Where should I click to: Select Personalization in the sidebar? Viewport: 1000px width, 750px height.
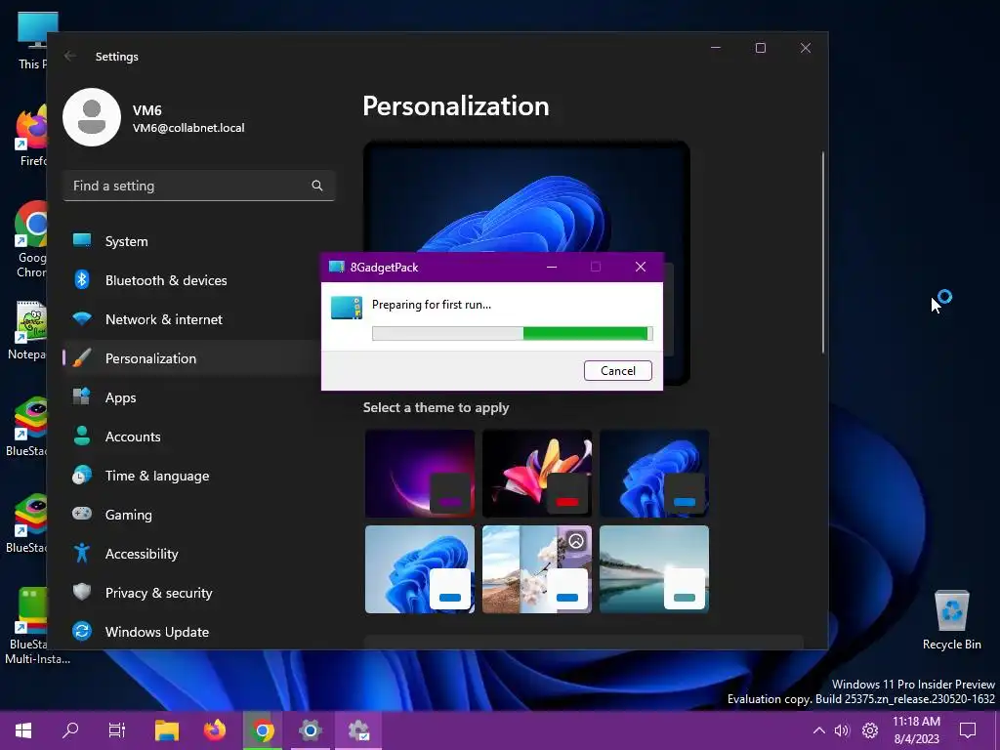point(191,358)
